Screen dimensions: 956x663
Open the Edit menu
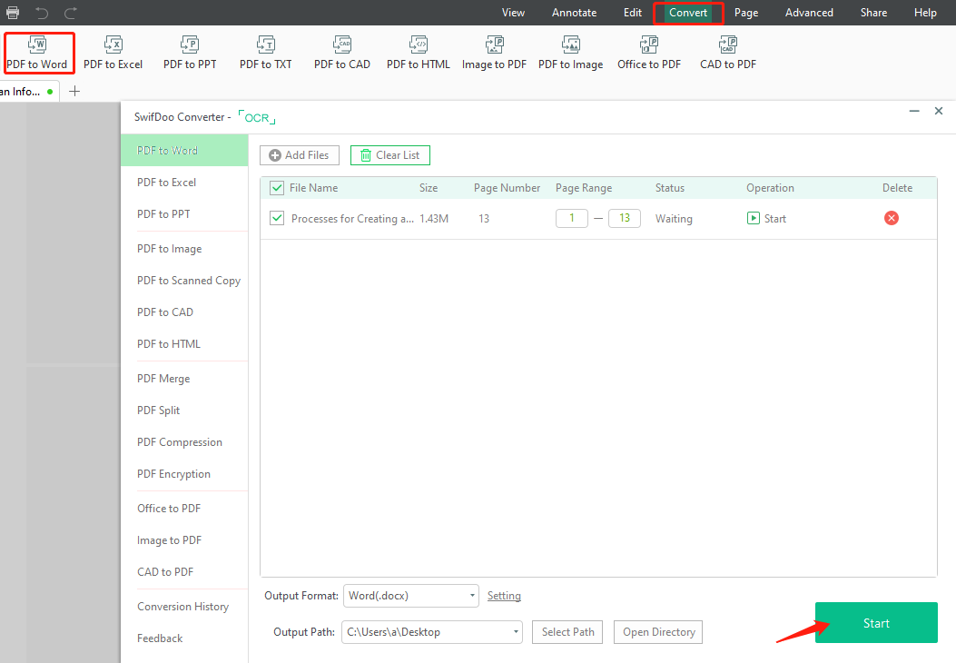(x=633, y=13)
